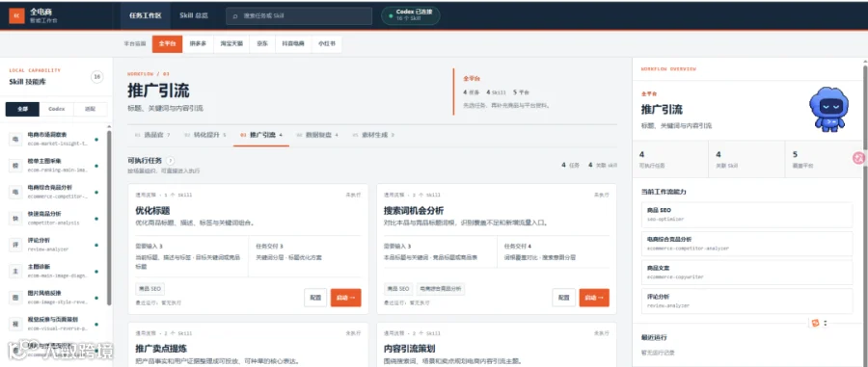Click the green status dot of 评论分析
Image resolution: width=868 pixels, height=367 pixels.
pyautogui.click(x=96, y=245)
